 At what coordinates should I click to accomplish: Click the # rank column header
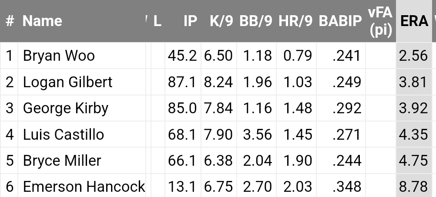pos(10,21)
